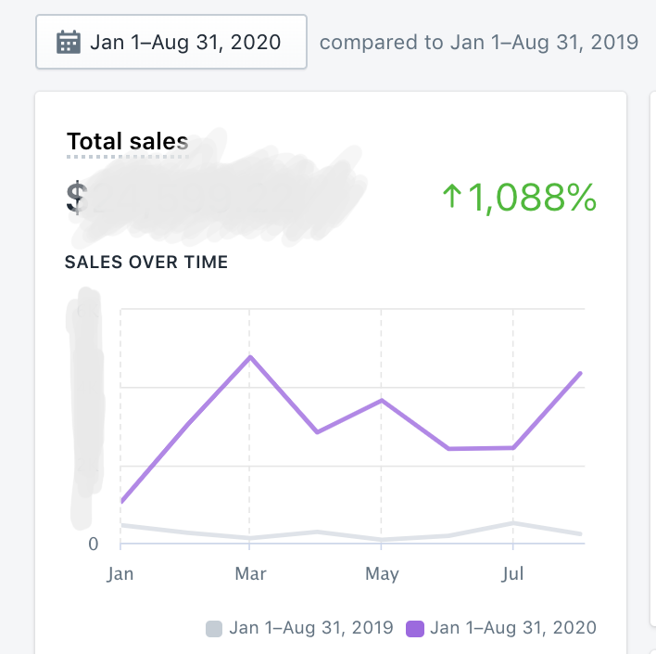Image resolution: width=656 pixels, height=654 pixels.
Task: Click the gray 2019 legend swatch
Action: pyautogui.click(x=215, y=628)
